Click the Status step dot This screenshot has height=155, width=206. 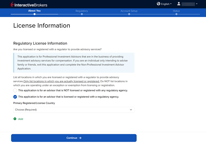tap(176, 14)
